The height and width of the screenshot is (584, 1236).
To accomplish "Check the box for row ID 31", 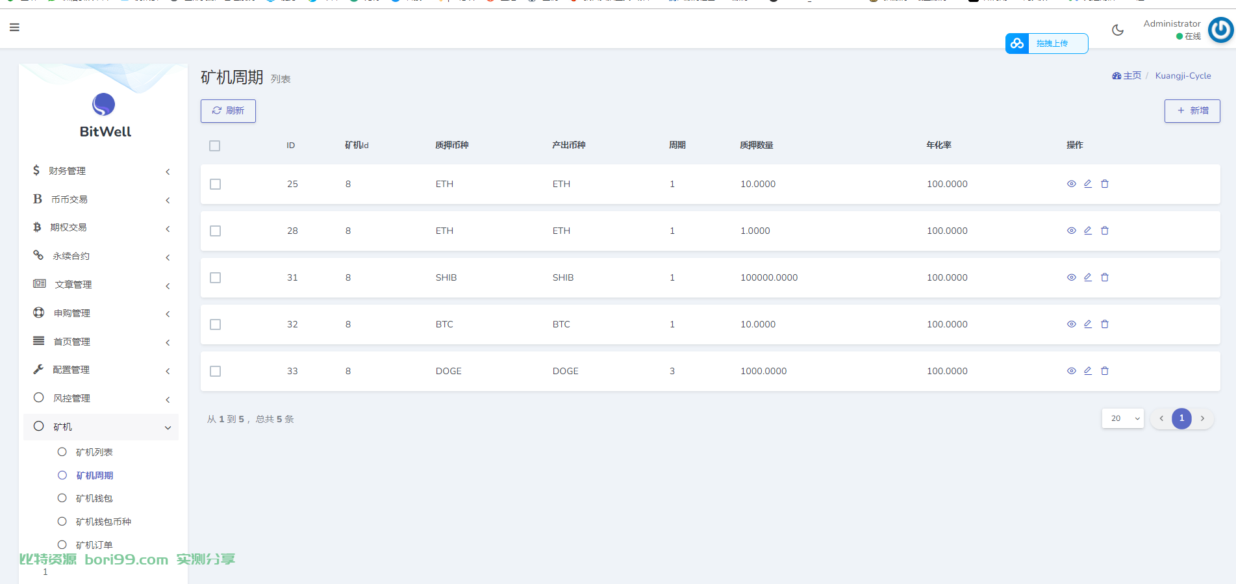I will coord(216,278).
